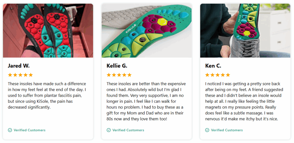Click the "Verified Customers" label on Ken's card
The width and height of the screenshot is (294, 143).
pyautogui.click(x=227, y=130)
